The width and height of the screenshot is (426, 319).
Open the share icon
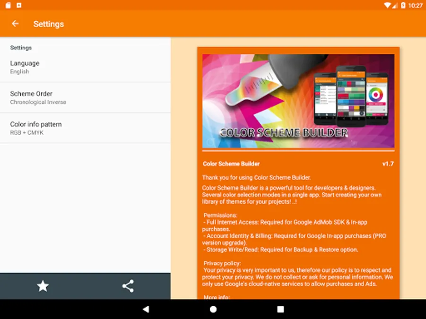coord(128,286)
